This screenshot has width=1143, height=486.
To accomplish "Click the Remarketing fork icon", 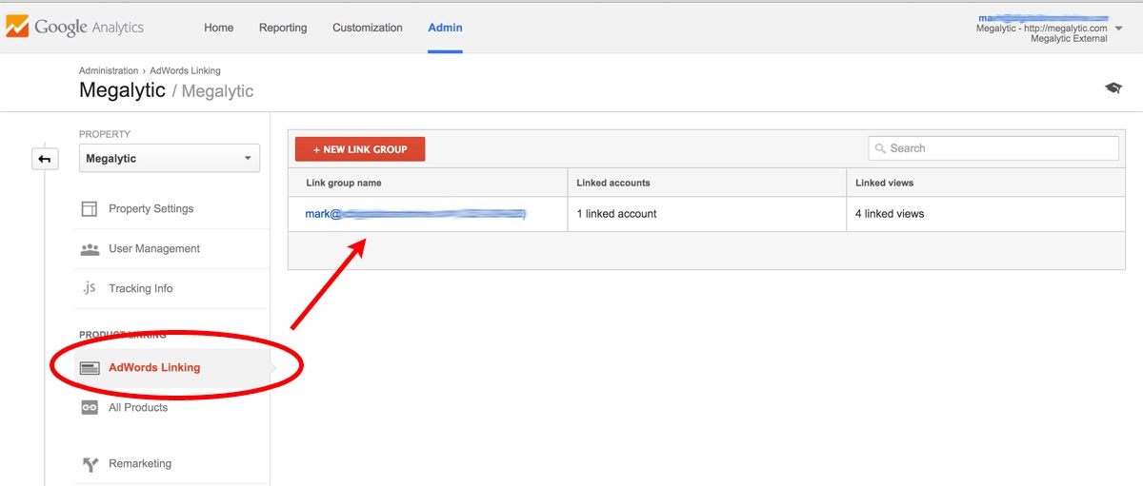I will click(x=90, y=464).
